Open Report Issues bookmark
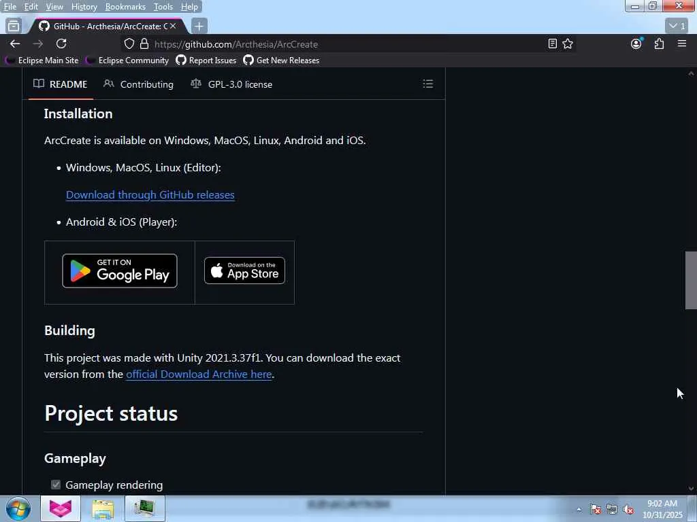Viewport: 697px width, 522px height. [206, 60]
